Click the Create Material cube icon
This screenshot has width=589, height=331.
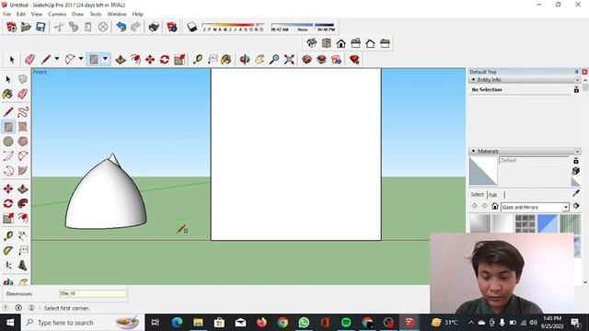[575, 171]
